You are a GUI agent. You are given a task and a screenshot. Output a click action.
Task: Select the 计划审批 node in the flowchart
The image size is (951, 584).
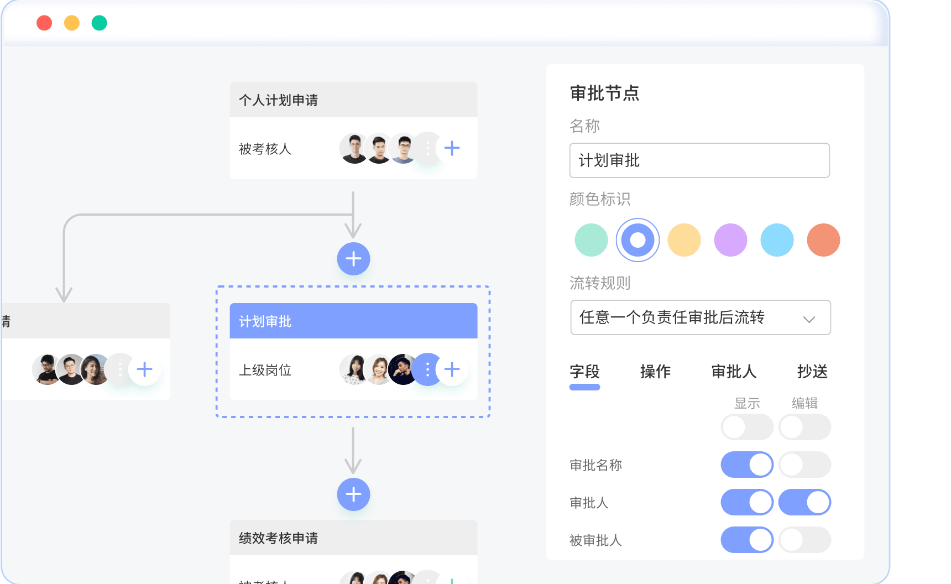coord(353,321)
